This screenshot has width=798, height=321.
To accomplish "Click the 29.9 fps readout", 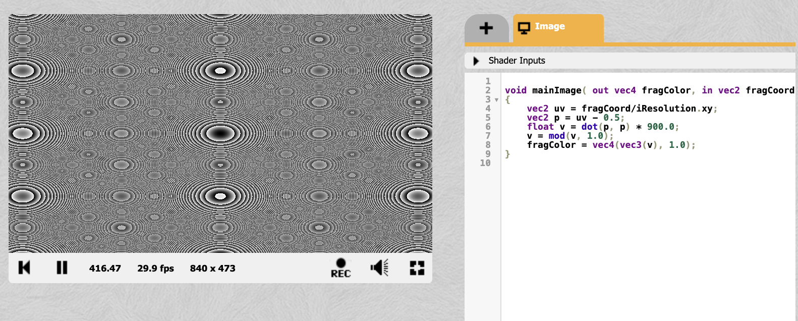I will tap(155, 269).
